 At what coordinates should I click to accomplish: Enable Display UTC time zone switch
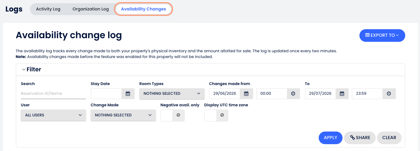coord(216,115)
